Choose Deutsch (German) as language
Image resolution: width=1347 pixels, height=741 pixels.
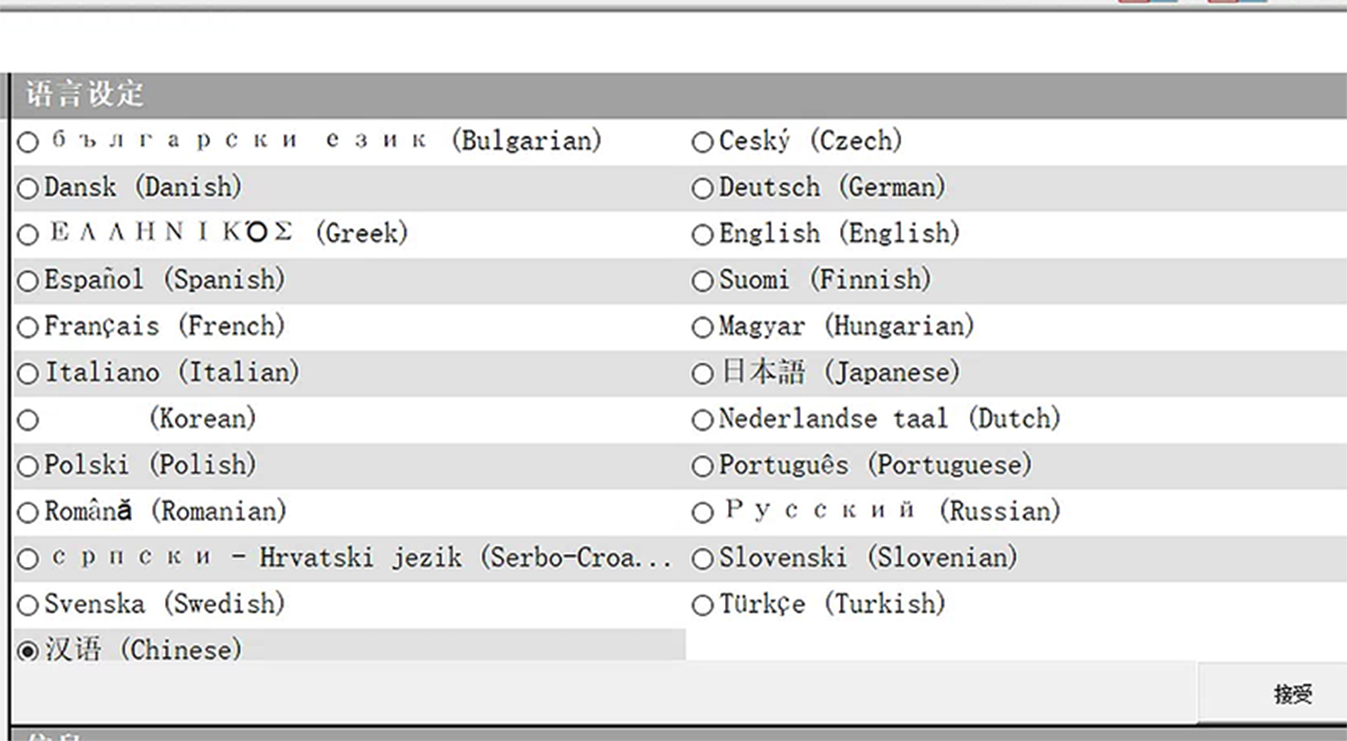(702, 188)
